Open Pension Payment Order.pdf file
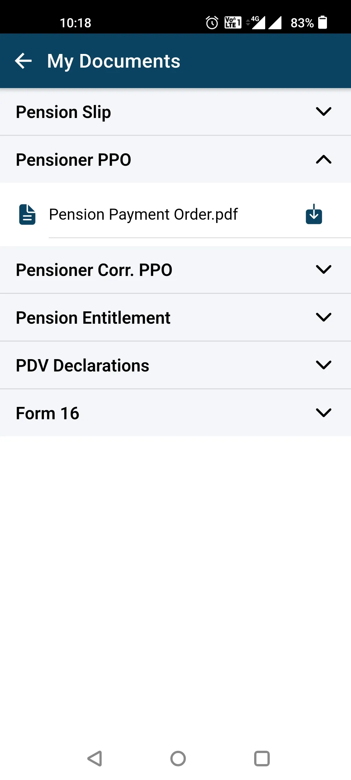 click(x=143, y=214)
